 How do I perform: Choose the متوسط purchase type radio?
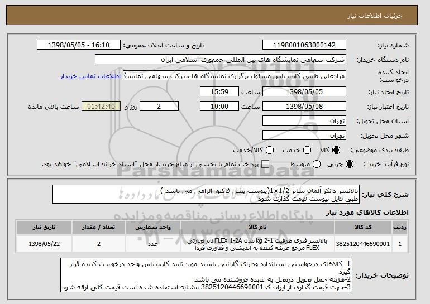coord(317,164)
